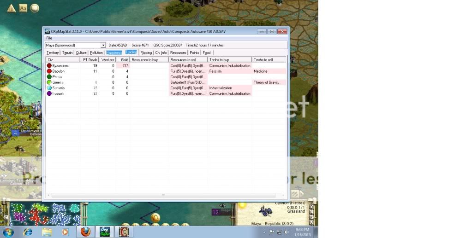Viewport: 472px width, 238px height.
Task: Switch to CRpMapStat taskbar button
Action: click(105, 232)
